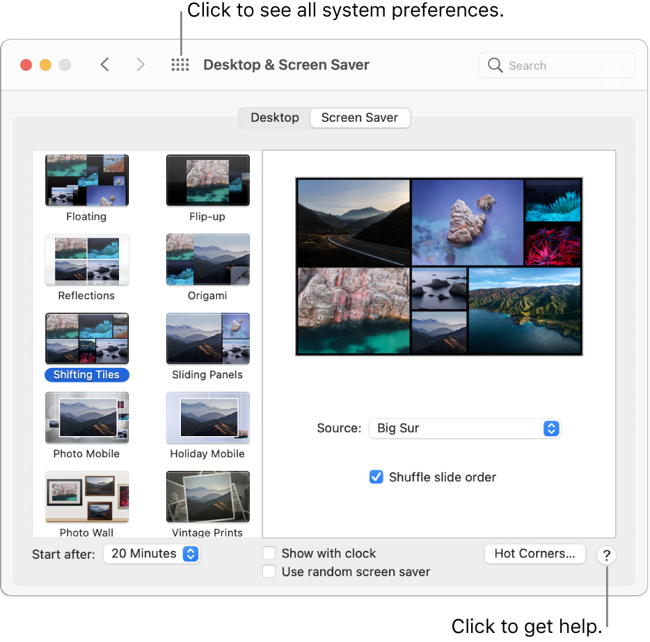Click the large Shifting Tiles preview image
Viewport: 650px width, 642px height.
439,266
